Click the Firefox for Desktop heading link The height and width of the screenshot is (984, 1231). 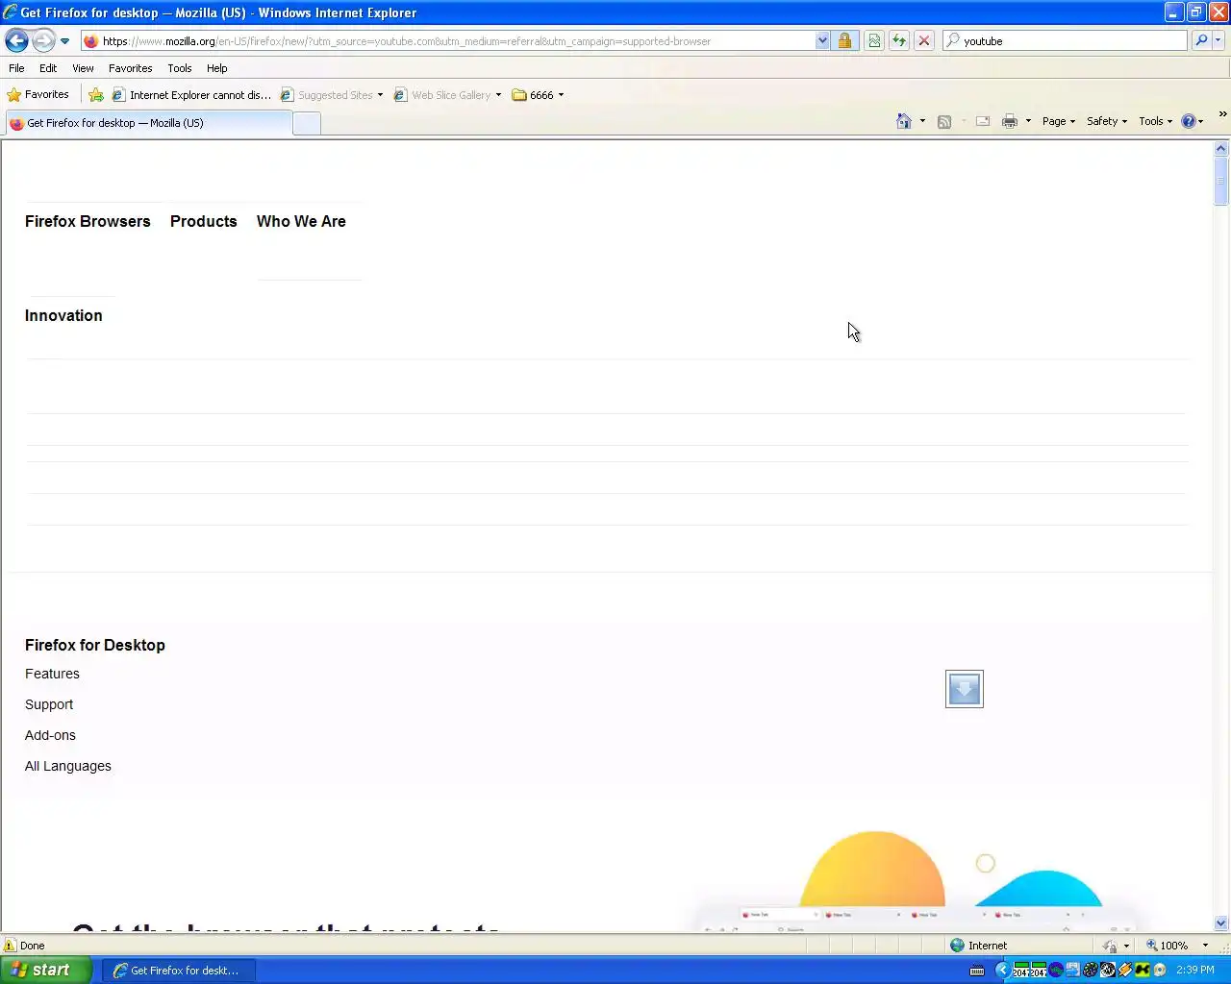(x=95, y=645)
